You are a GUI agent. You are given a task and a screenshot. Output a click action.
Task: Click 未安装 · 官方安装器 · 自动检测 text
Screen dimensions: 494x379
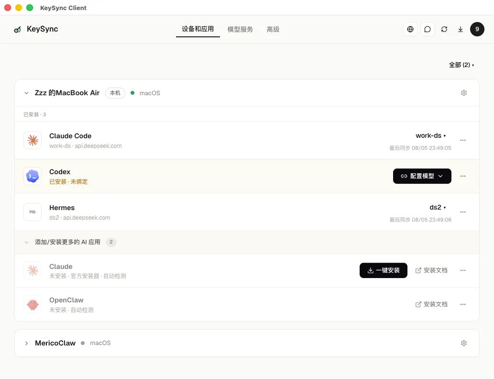coord(88,276)
